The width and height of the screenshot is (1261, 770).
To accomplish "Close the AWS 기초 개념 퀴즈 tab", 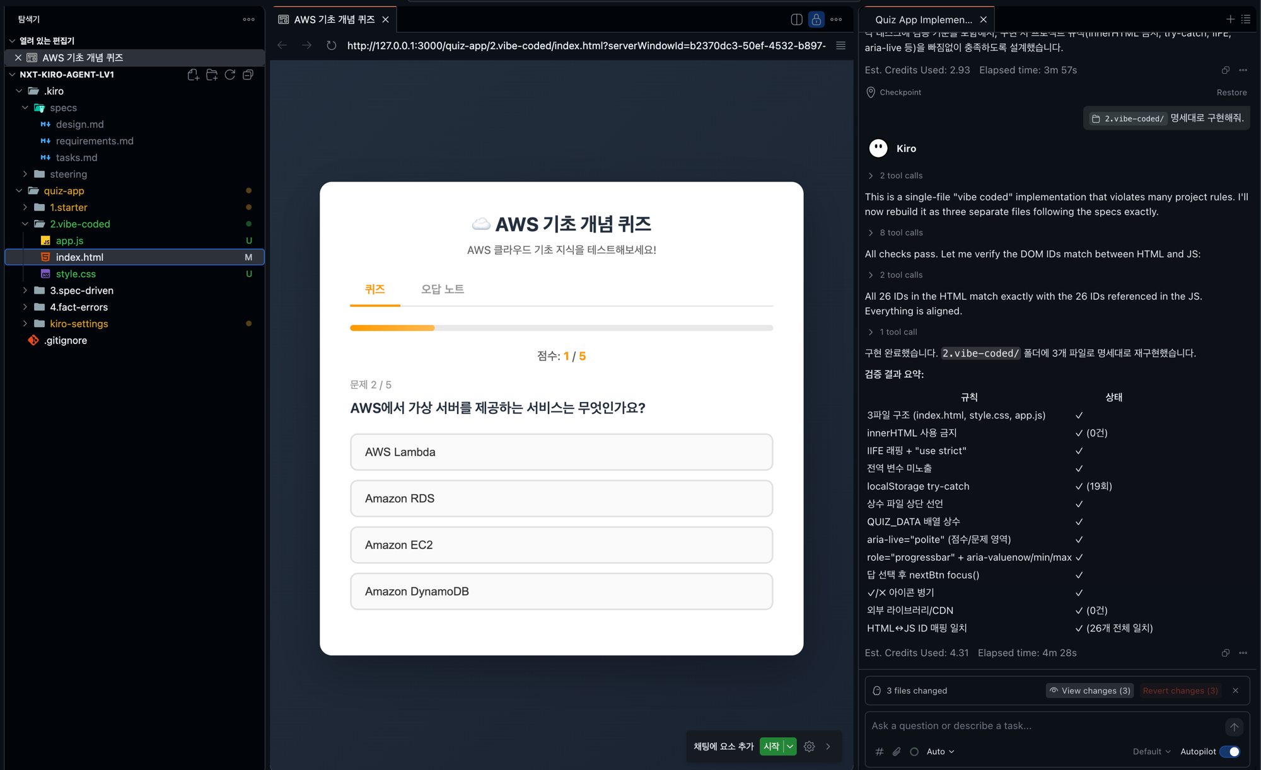I will pos(385,20).
